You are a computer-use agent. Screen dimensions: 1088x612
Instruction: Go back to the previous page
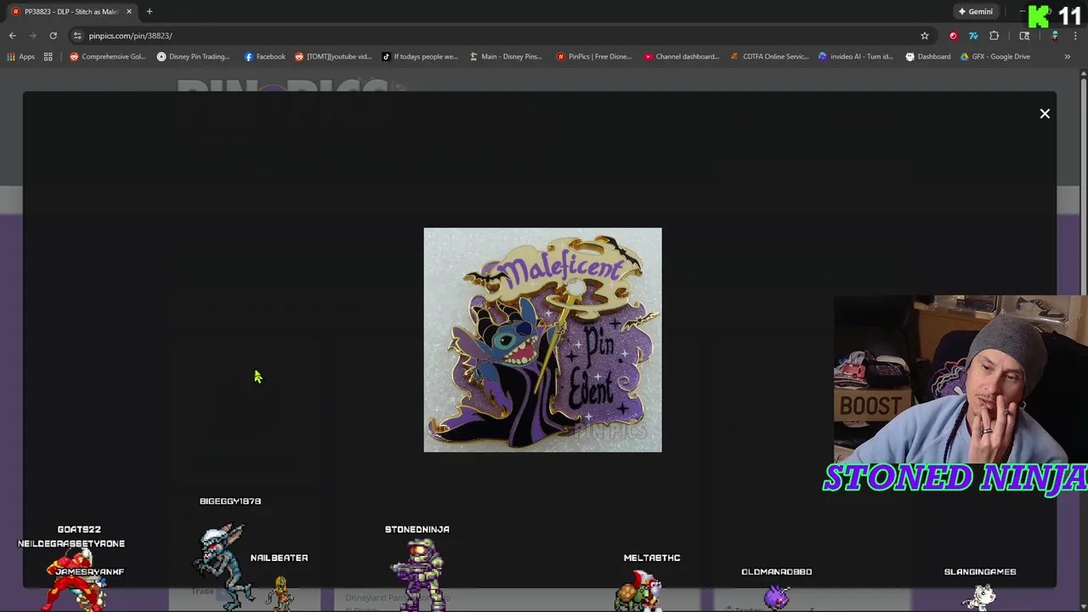(x=13, y=36)
